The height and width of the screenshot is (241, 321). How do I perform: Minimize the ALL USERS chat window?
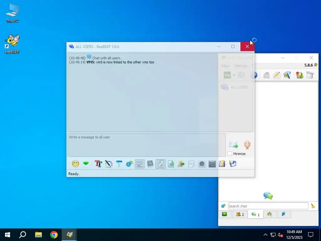pos(219,46)
